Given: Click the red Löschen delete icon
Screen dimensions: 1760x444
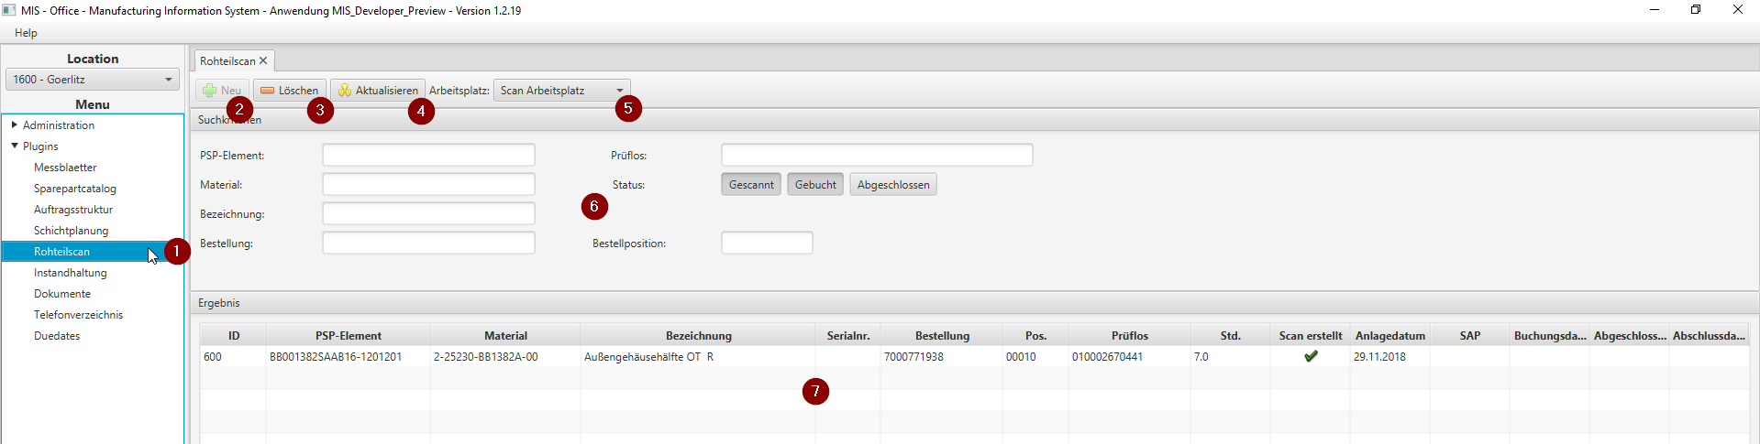Looking at the screenshot, I should pos(268,91).
